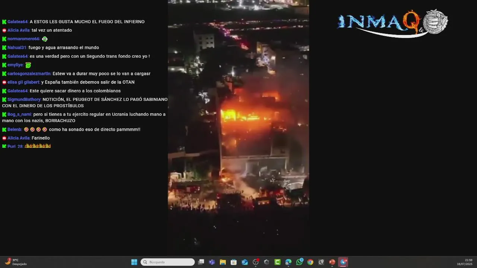This screenshot has height=268, width=477.
Task: Click the message "Estew va a durar muy poco"
Action: pyautogui.click(x=101, y=74)
